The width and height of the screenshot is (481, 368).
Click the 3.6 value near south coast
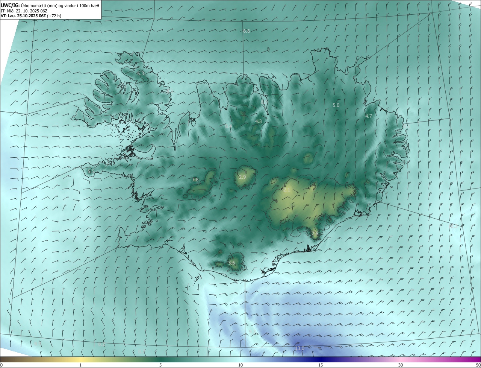[x=231, y=263]
